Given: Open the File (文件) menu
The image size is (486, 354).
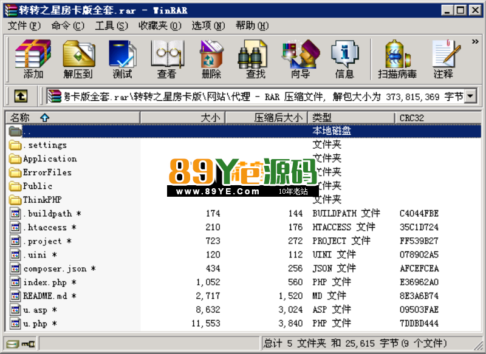Looking at the screenshot, I should coord(24,26).
